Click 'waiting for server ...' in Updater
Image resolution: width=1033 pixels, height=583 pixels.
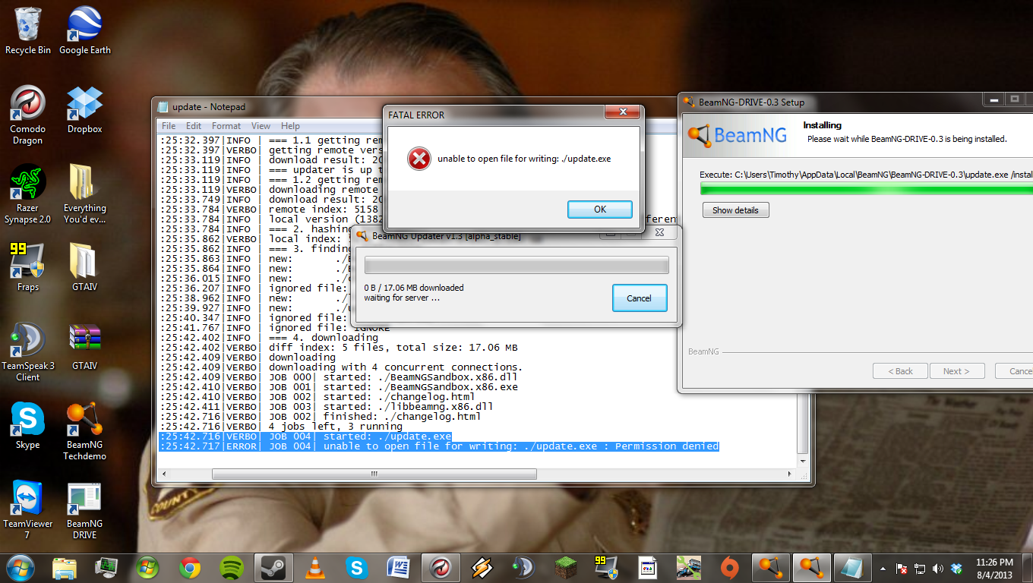click(402, 298)
